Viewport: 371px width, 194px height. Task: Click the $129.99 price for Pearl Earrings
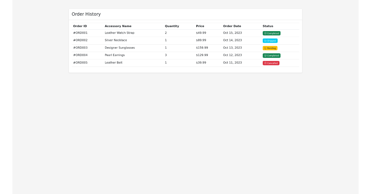click(202, 55)
